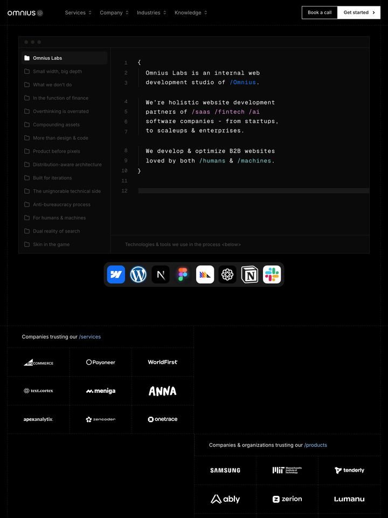388x518 pixels.
Task: Click the Samsung logo
Action: coord(225,471)
